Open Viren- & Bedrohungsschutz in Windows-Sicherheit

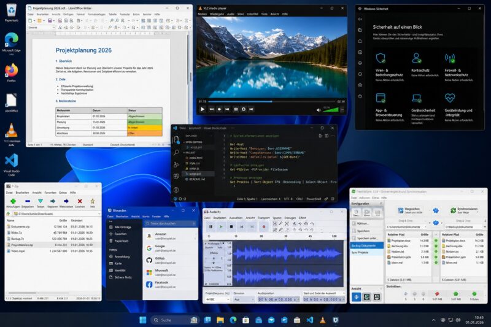389,67
